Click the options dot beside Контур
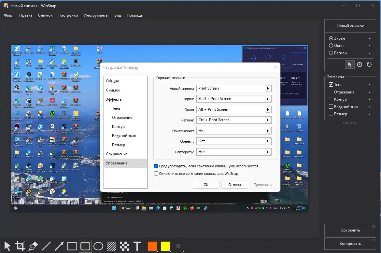Image resolution: width=381 pixels, height=253 pixels. (370, 99)
